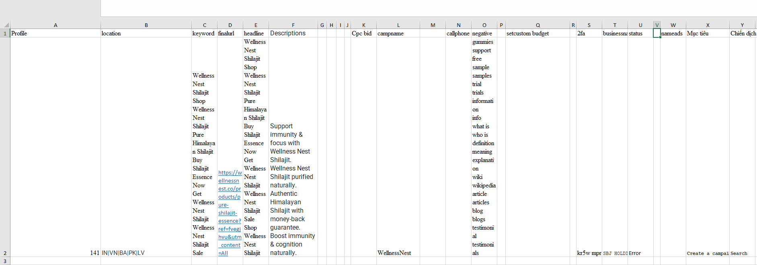Viewport: 757px width, 265px height.
Task: Select the 'Cpc bid' header cell
Action: coord(363,33)
